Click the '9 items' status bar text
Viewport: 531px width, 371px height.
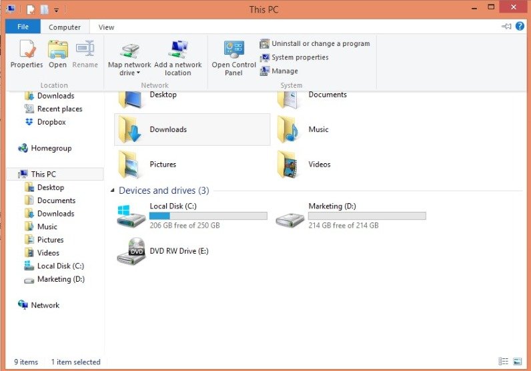pos(26,362)
